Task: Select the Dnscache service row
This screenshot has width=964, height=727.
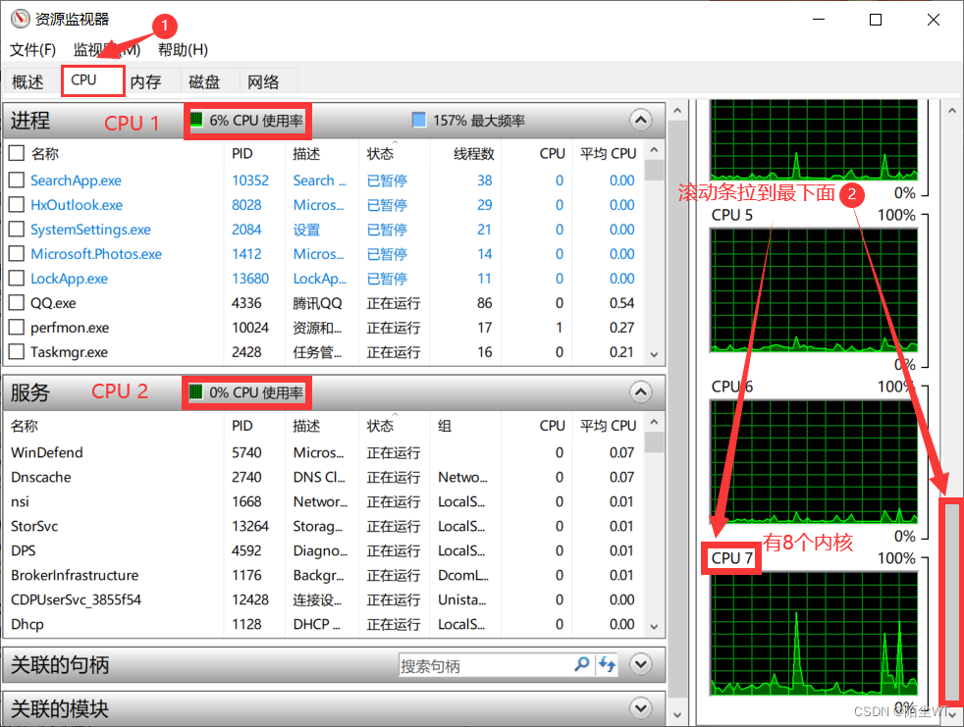Action: [323, 478]
